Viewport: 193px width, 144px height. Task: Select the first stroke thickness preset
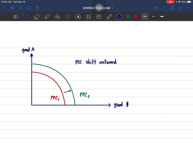145,16
